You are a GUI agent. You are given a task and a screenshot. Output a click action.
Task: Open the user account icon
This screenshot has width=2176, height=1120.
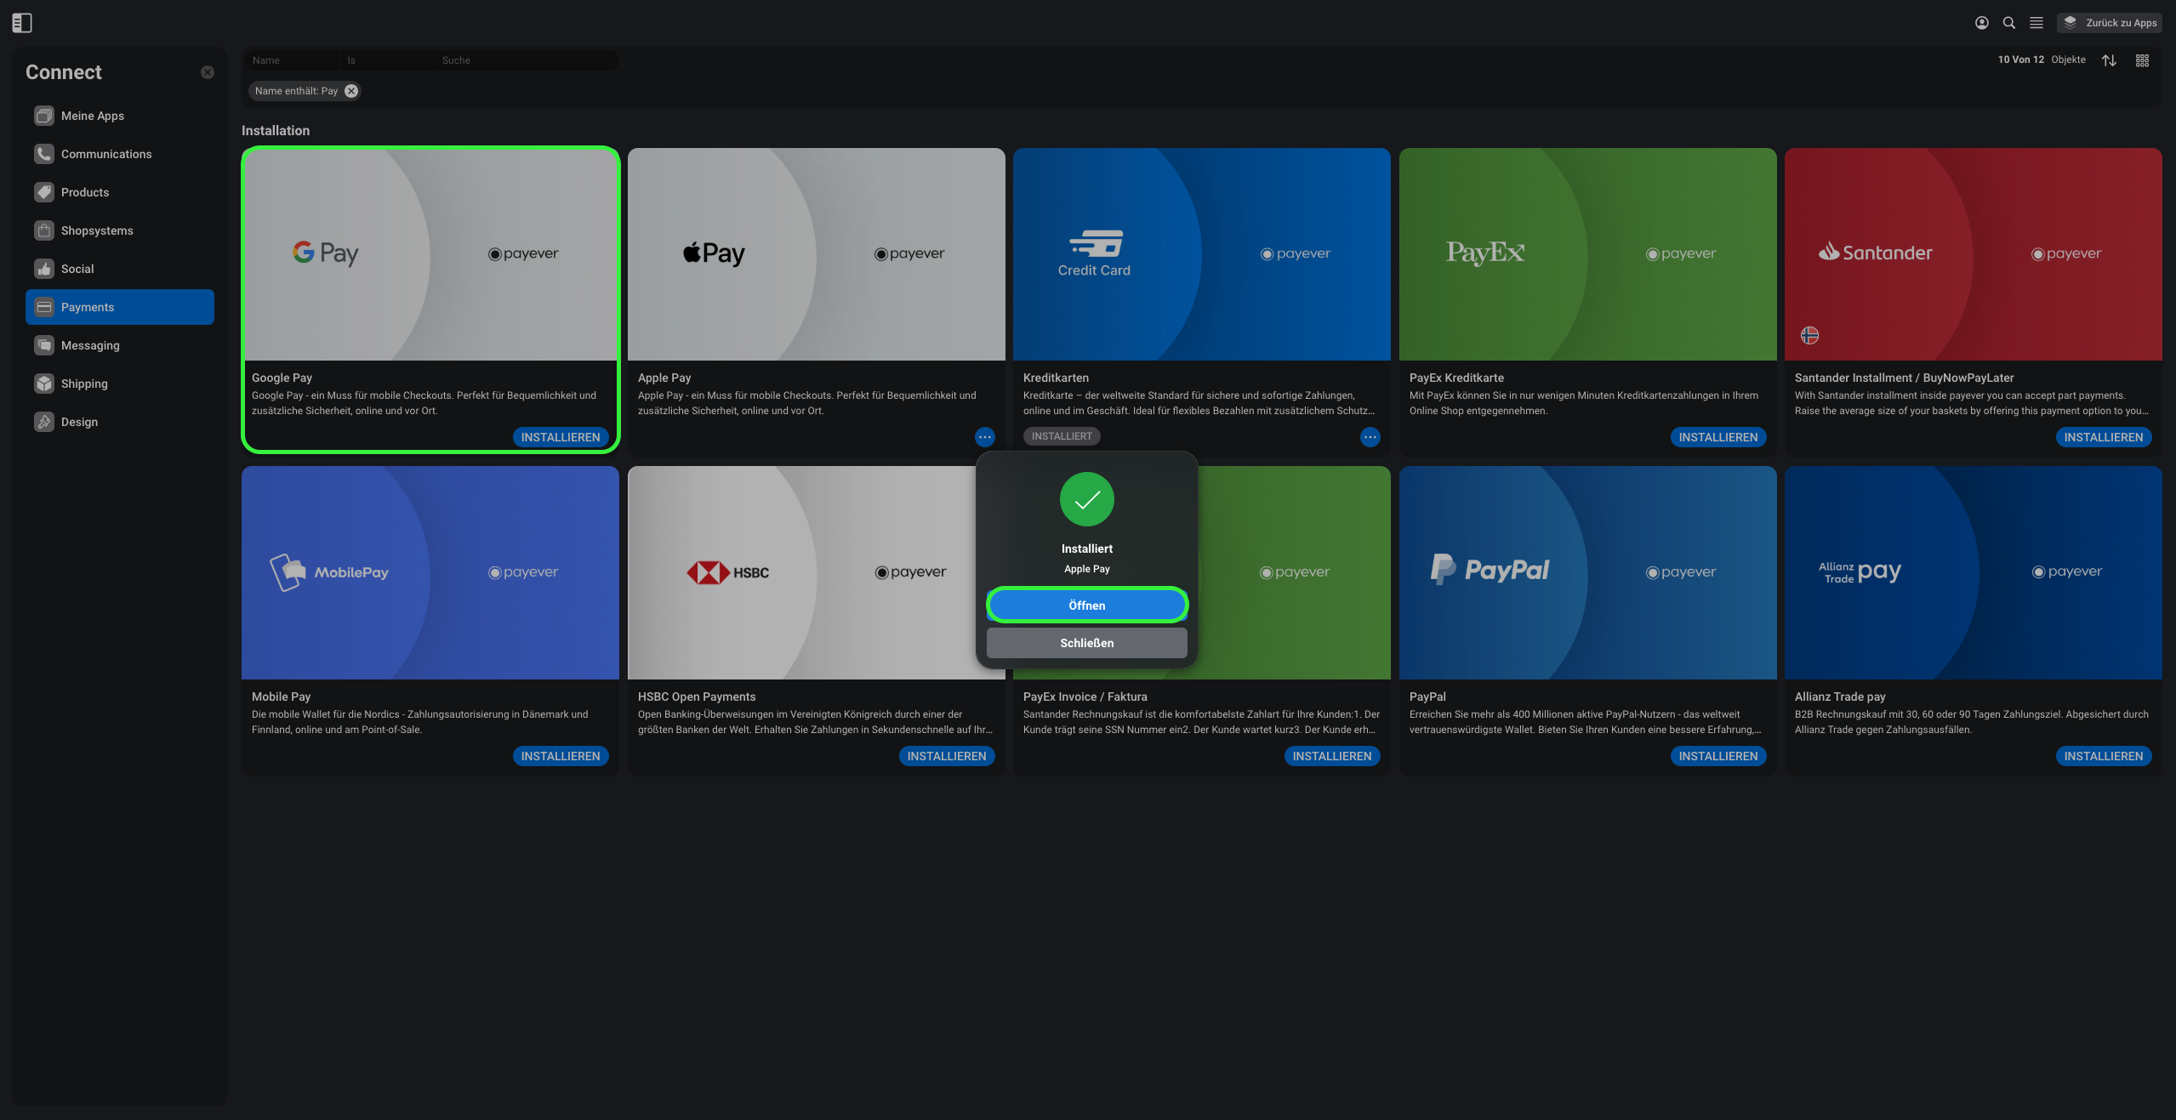(1982, 23)
